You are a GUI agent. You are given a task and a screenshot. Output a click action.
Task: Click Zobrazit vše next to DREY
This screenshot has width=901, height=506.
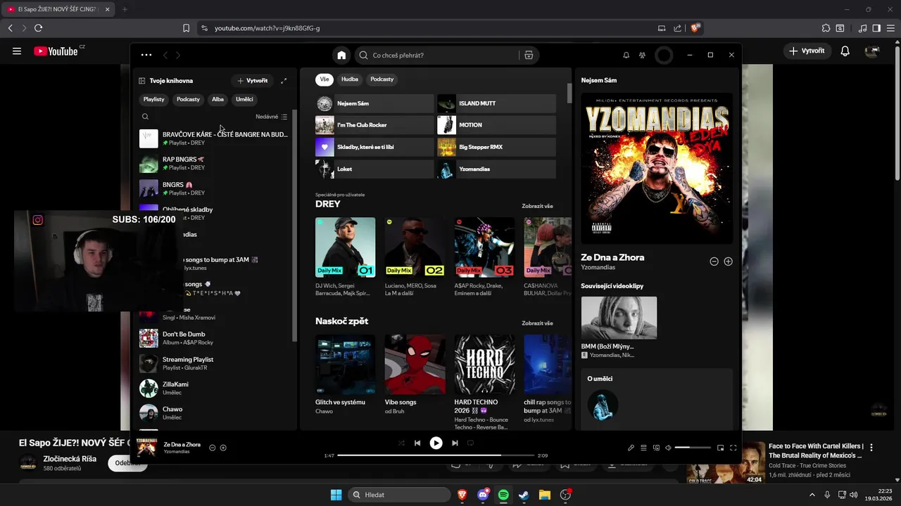tap(537, 207)
